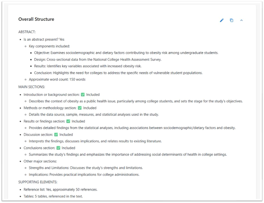264x203 pixels.
Task: Click the Overall Structure title
Action: coord(36,19)
